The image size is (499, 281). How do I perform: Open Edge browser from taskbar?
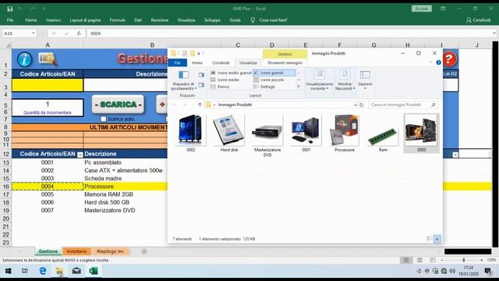click(x=42, y=271)
